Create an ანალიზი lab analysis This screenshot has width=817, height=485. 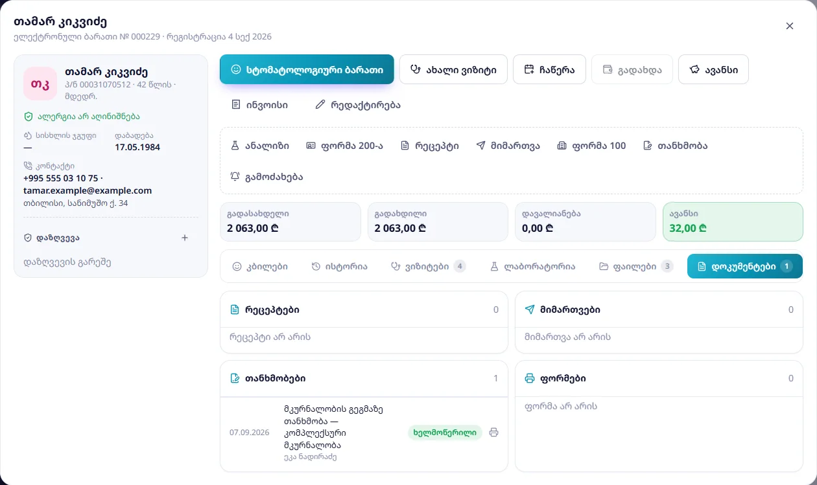point(260,146)
